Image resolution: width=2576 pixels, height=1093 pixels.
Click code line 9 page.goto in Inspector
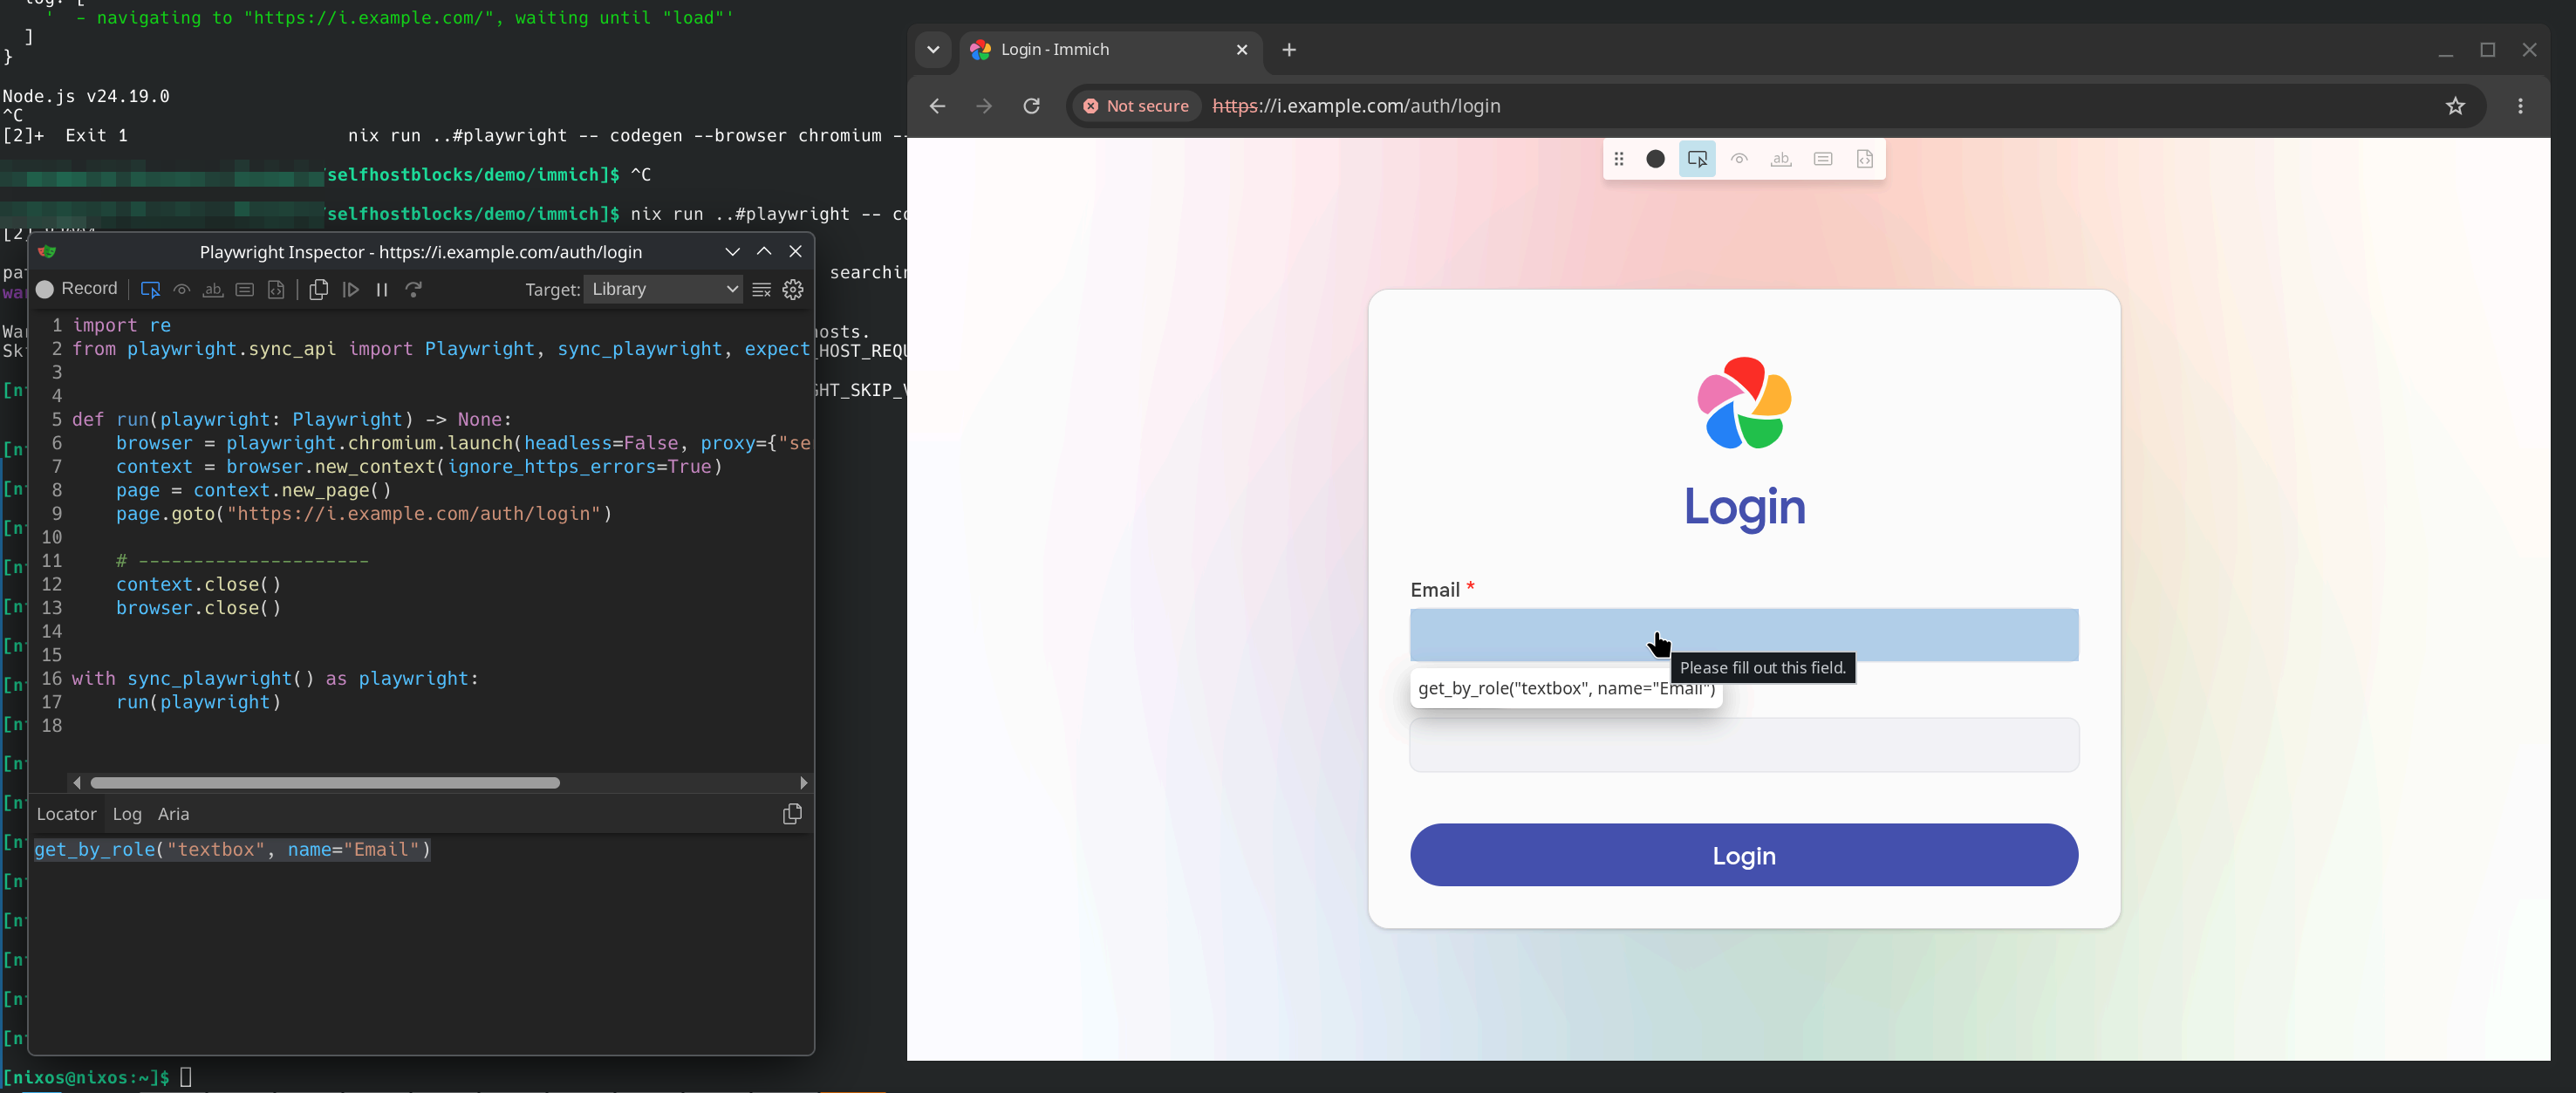click(364, 514)
